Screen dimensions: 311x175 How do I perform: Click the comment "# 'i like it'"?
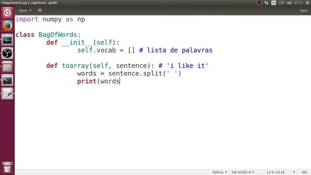pos(183,66)
